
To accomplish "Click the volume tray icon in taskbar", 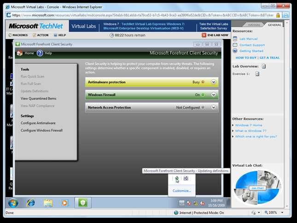I will coord(202,203).
